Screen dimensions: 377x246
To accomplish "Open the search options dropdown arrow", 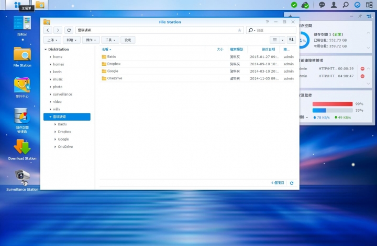I will pyautogui.click(x=254, y=30).
